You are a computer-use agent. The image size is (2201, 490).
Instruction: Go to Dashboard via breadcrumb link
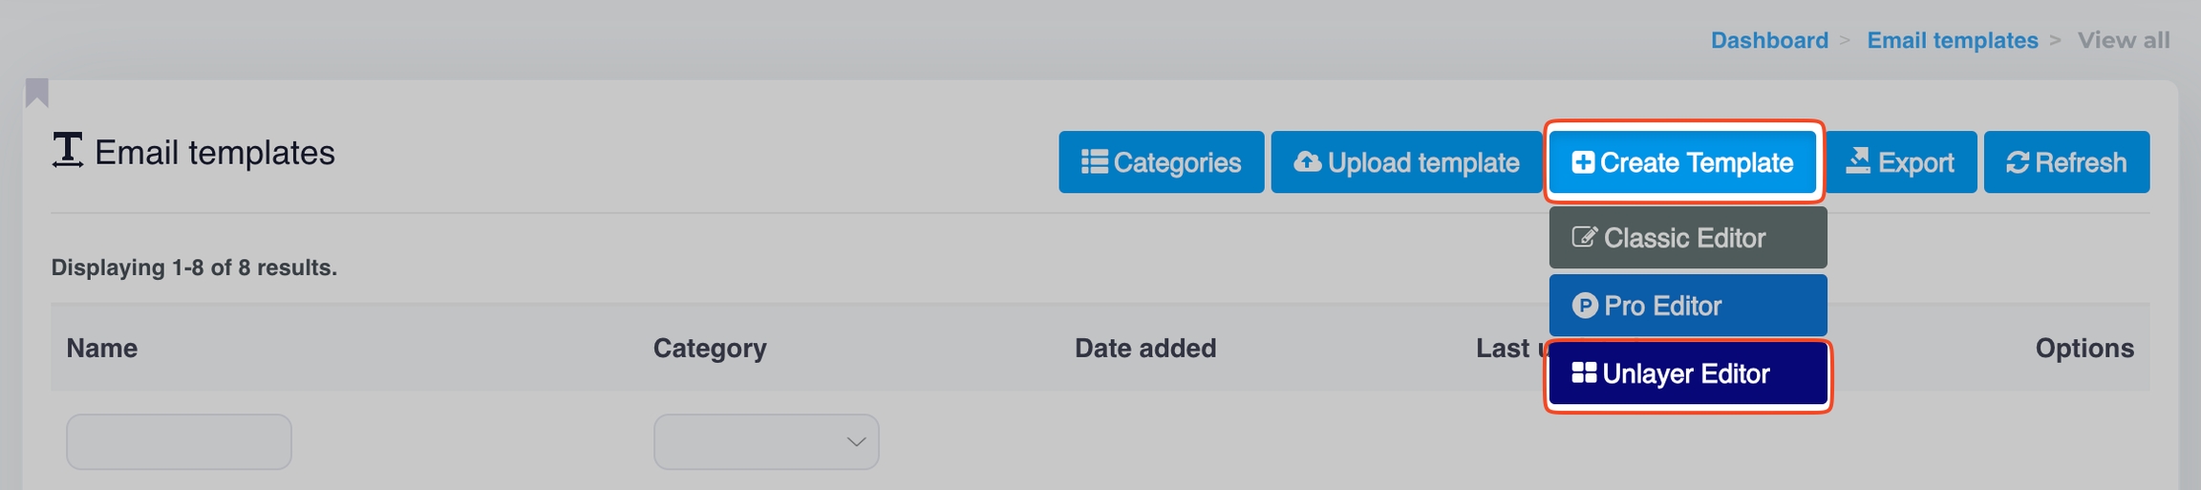[1769, 40]
